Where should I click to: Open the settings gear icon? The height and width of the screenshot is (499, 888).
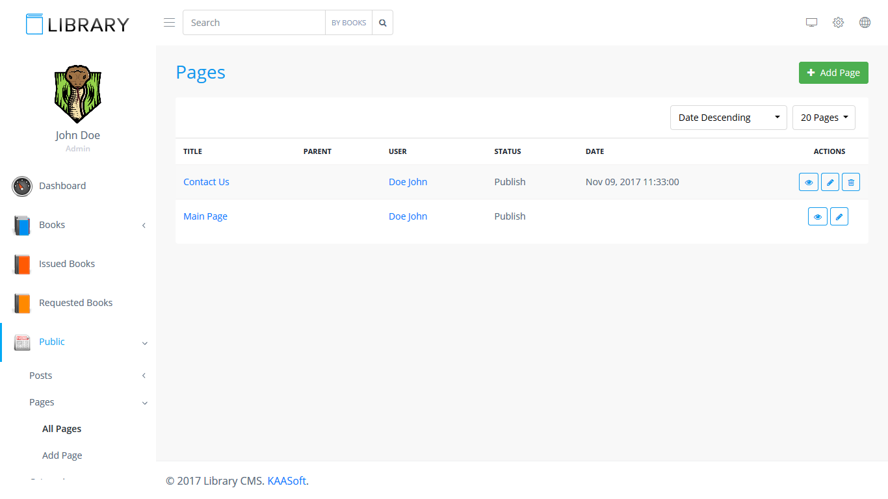tap(838, 23)
